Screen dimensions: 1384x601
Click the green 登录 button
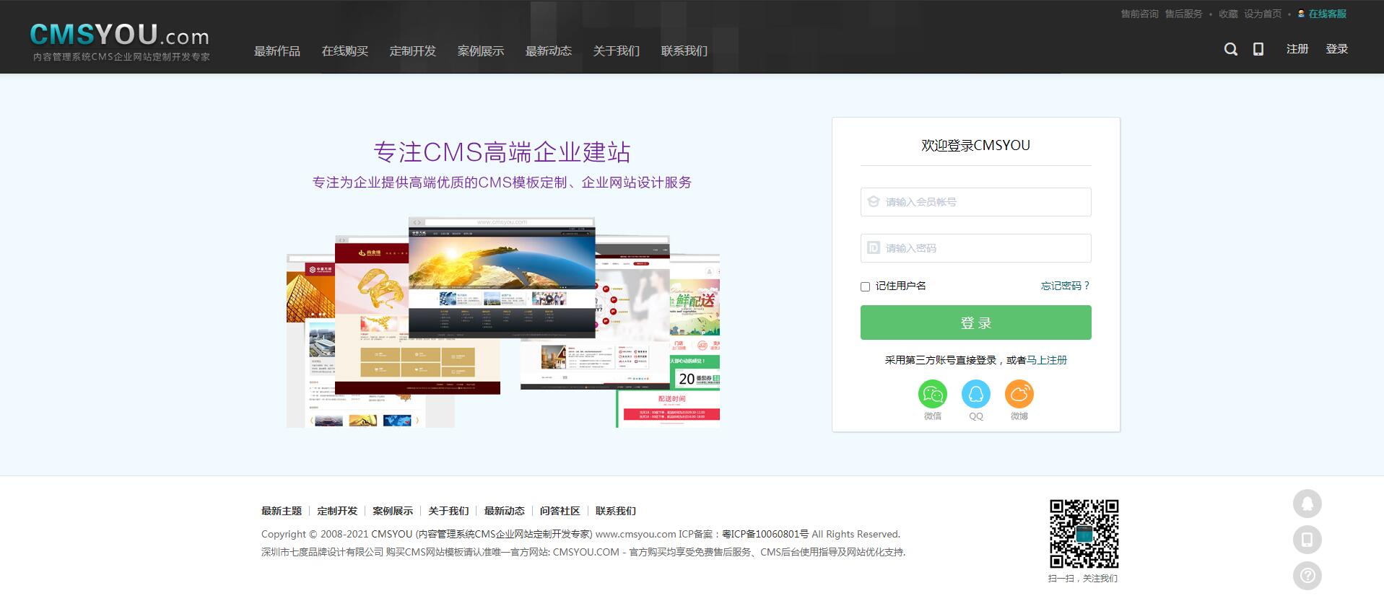pyautogui.click(x=975, y=323)
